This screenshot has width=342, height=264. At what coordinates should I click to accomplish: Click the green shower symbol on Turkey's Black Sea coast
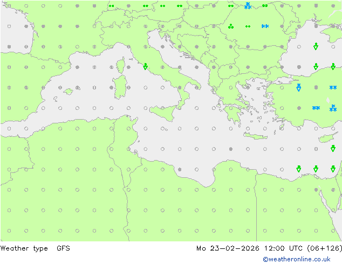tap(316, 66)
